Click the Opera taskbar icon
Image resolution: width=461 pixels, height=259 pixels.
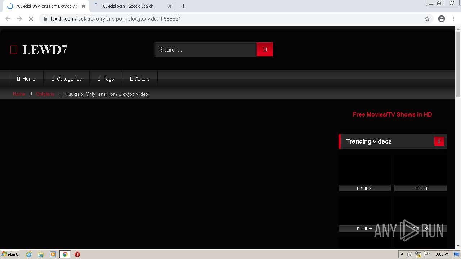click(77, 254)
